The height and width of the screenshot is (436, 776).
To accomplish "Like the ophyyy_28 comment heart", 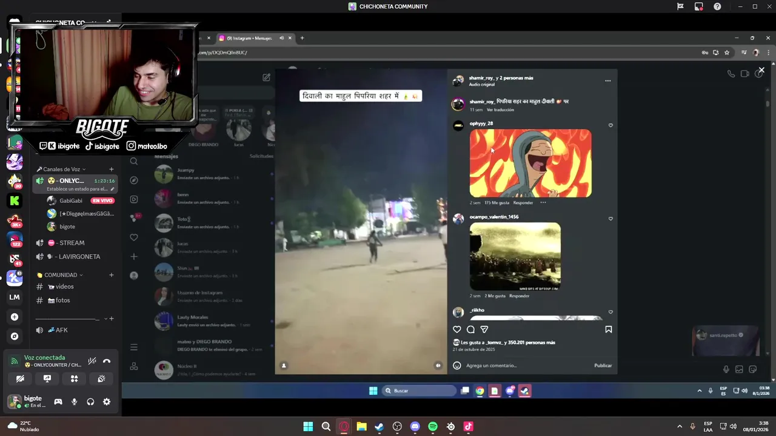I will [610, 125].
